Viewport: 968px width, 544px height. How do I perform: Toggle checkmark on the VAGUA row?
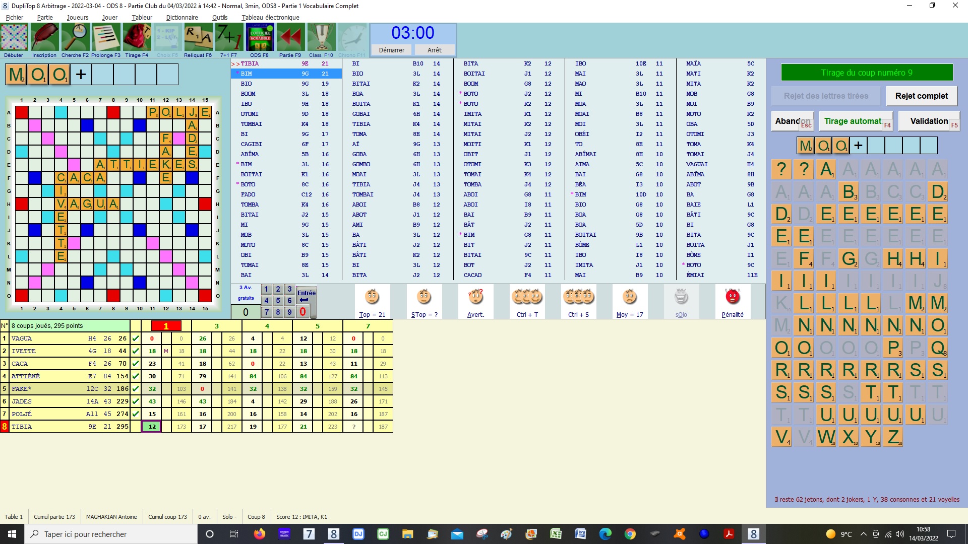point(135,338)
